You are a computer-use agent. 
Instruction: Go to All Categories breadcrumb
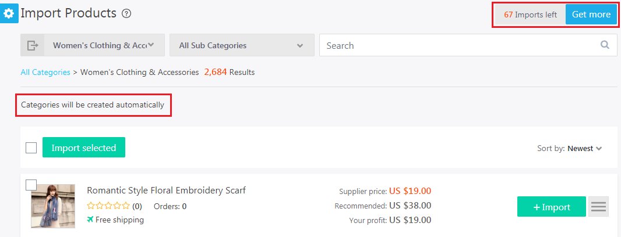pyautogui.click(x=45, y=72)
